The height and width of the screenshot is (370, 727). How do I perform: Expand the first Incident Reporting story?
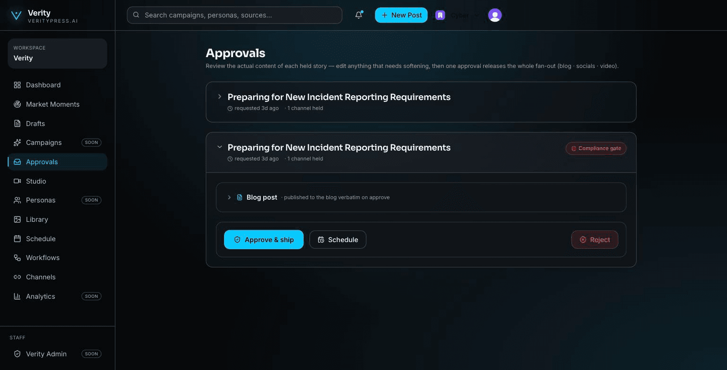pyautogui.click(x=219, y=97)
